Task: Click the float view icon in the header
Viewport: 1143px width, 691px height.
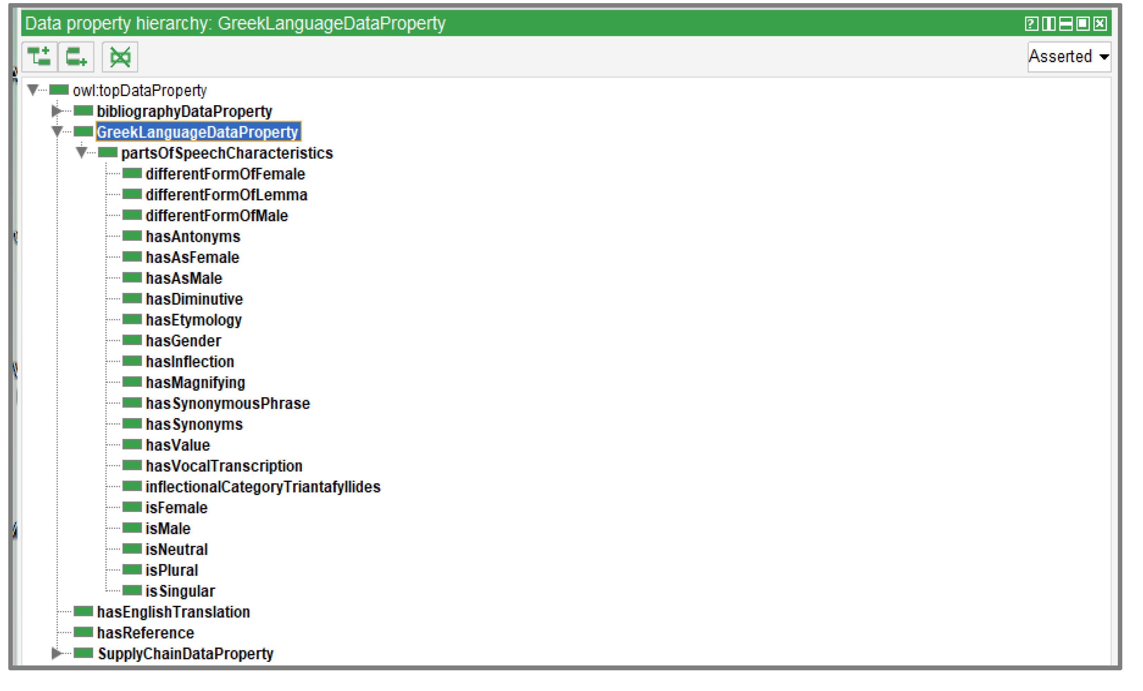Action: (1083, 24)
